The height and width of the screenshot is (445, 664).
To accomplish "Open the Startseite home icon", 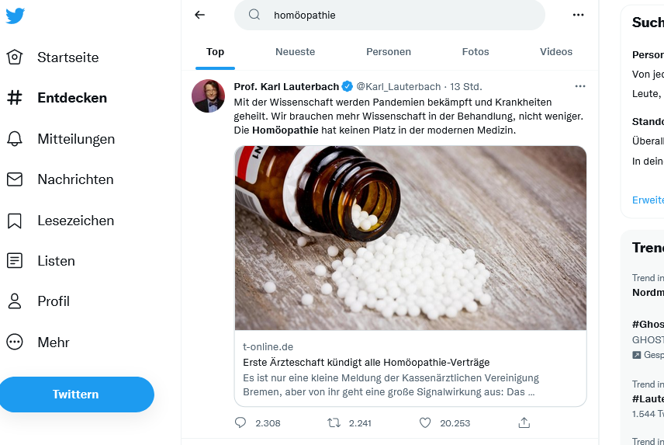I will tap(15, 57).
